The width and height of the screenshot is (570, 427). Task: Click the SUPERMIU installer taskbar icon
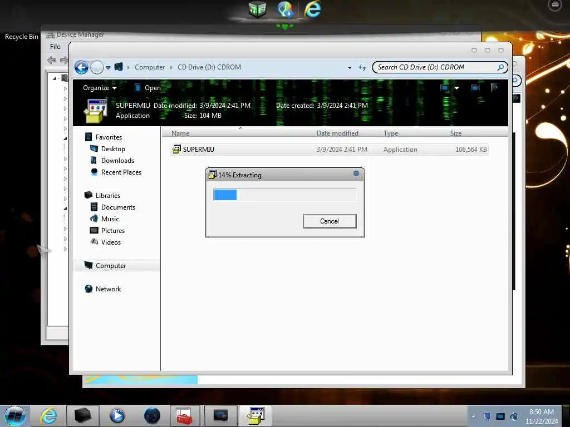pyautogui.click(x=256, y=416)
